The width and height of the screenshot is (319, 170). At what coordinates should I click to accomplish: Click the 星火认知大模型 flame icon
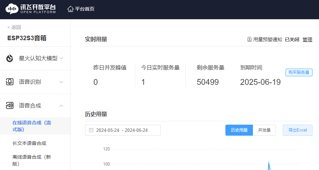tap(10, 58)
